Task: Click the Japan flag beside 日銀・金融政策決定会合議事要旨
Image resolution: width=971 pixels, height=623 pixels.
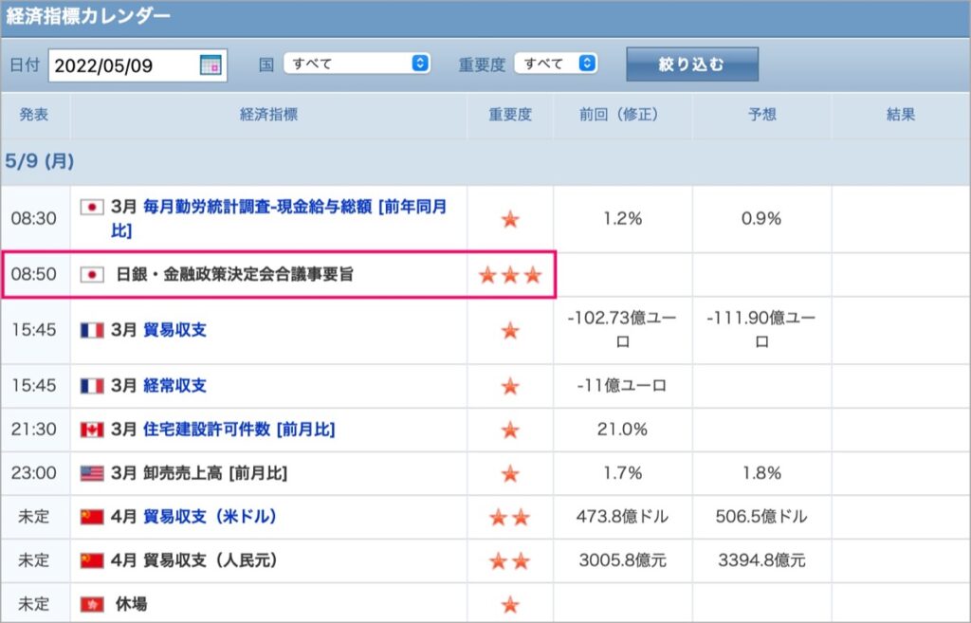Action: pos(92,274)
